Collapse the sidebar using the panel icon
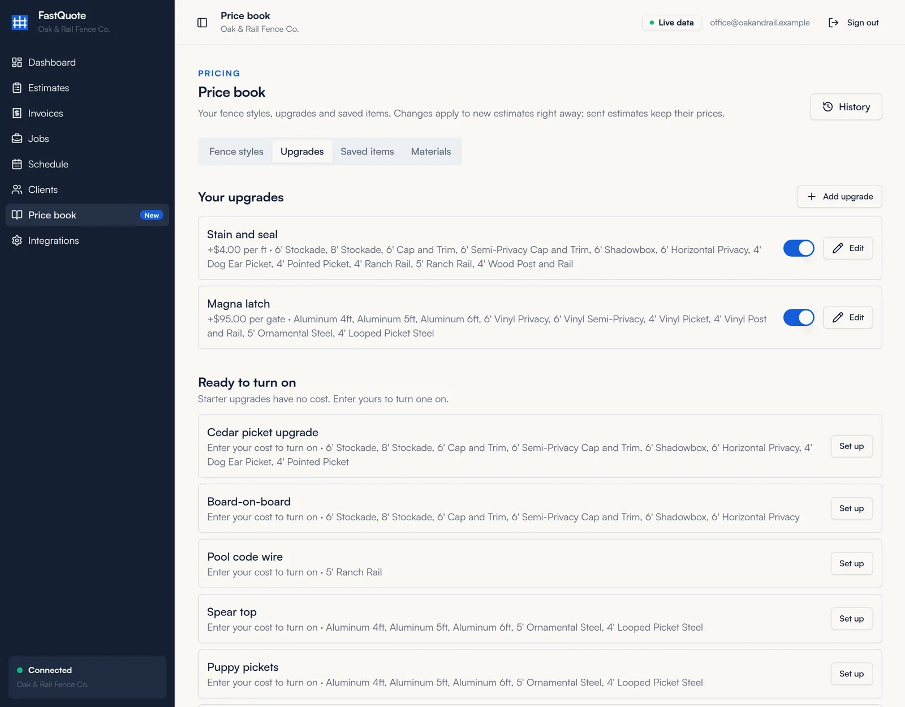The height and width of the screenshot is (707, 905). coord(202,23)
